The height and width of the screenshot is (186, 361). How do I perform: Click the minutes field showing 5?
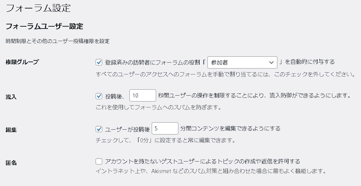coord(165,129)
